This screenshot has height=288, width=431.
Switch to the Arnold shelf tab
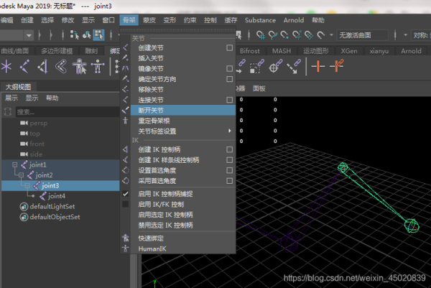click(411, 51)
